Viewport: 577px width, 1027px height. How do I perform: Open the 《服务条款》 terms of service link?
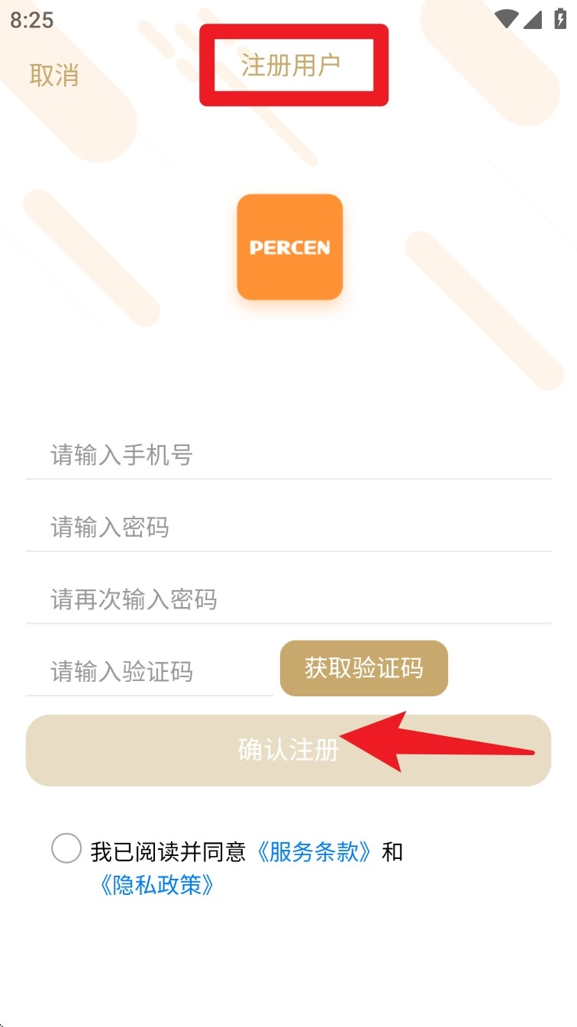point(314,851)
